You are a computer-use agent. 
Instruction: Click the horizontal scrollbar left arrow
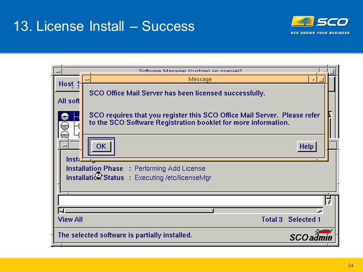[x=62, y=211]
